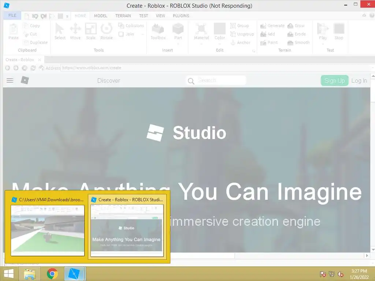Click the Log In link
This screenshot has height=281, width=375.
coord(359,81)
